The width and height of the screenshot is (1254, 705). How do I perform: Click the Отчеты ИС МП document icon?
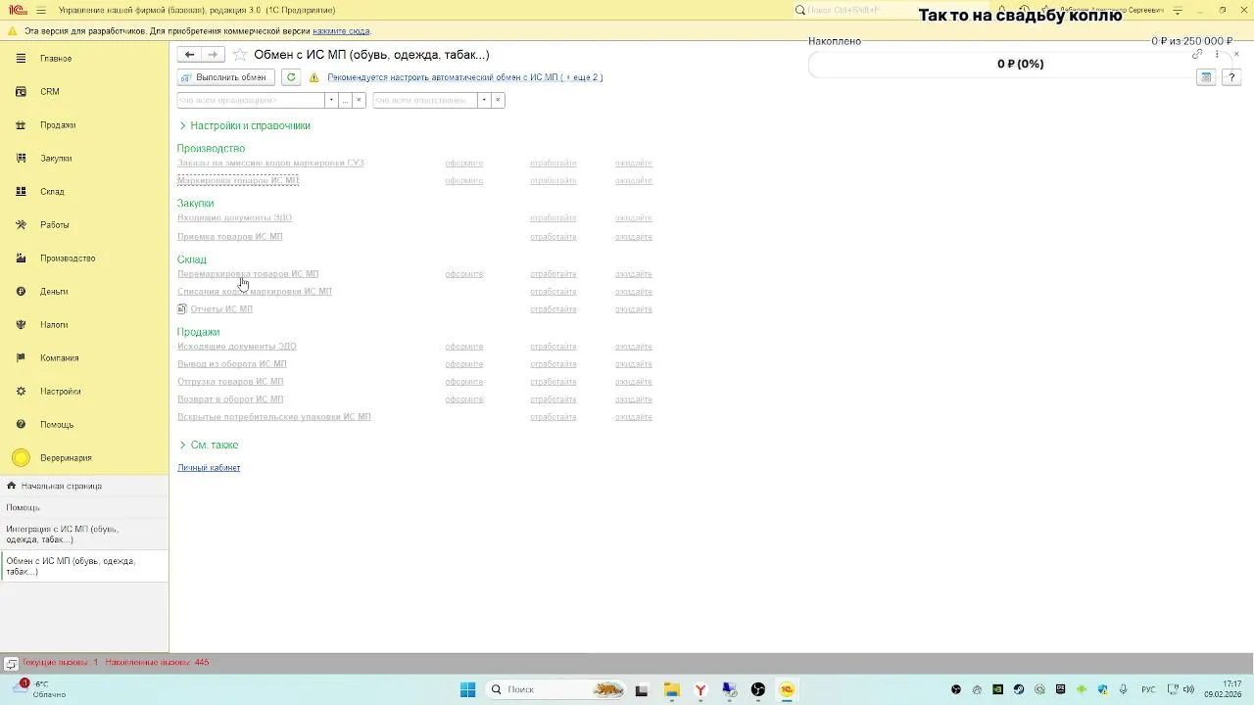pos(182,309)
